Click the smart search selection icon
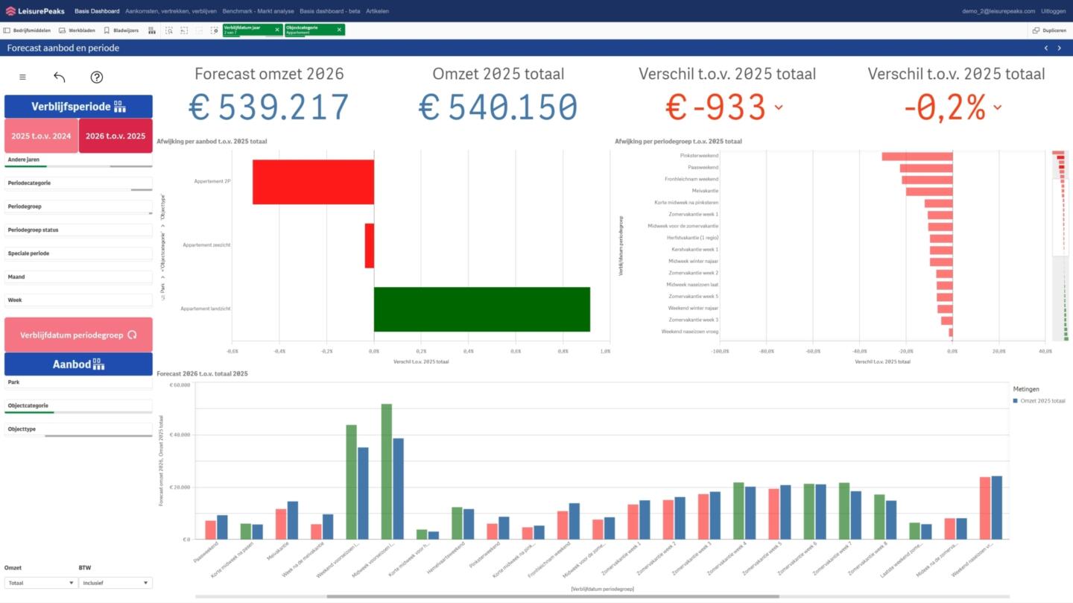The height and width of the screenshot is (603, 1073). [x=169, y=31]
